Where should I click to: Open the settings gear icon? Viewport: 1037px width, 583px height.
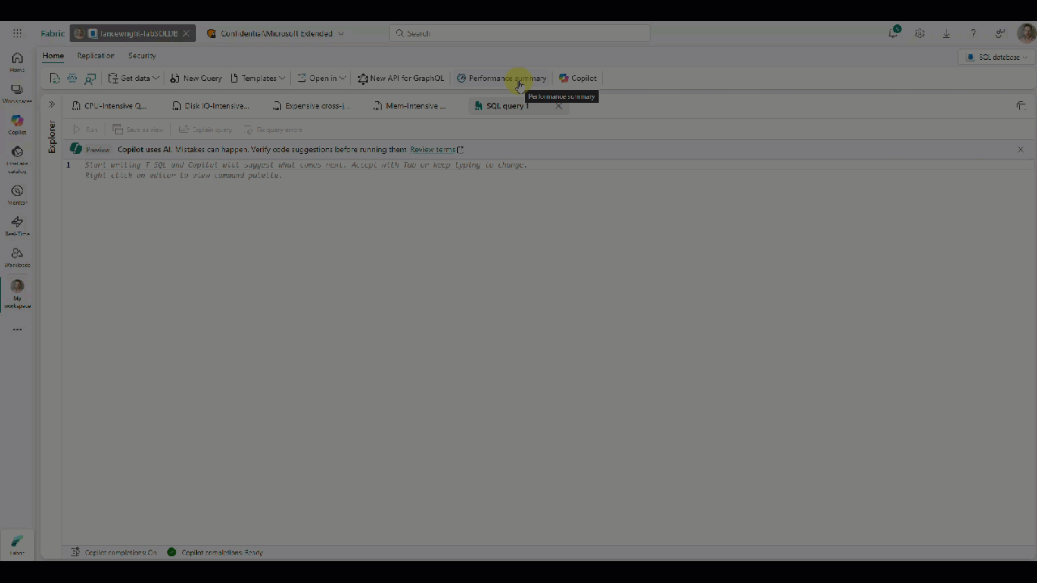pyautogui.click(x=920, y=33)
